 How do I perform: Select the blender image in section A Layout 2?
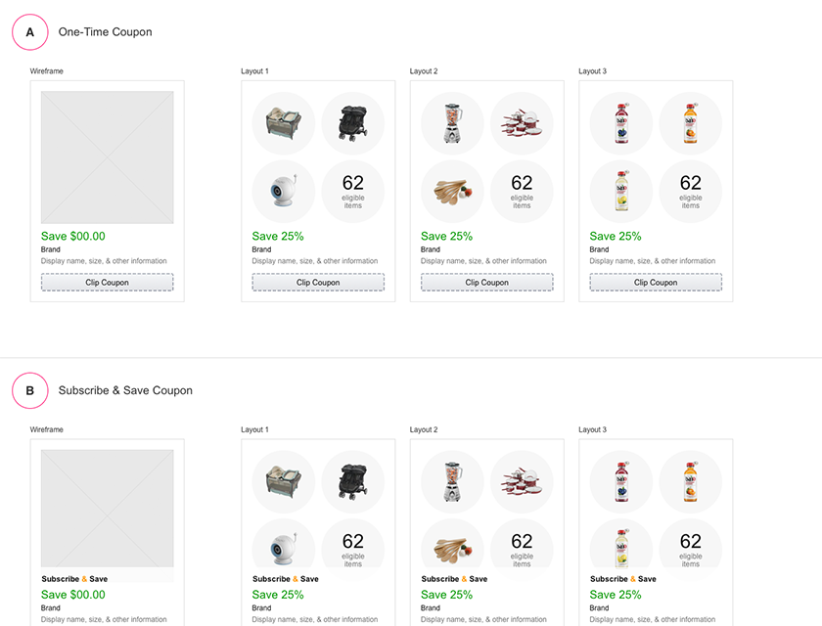(452, 123)
